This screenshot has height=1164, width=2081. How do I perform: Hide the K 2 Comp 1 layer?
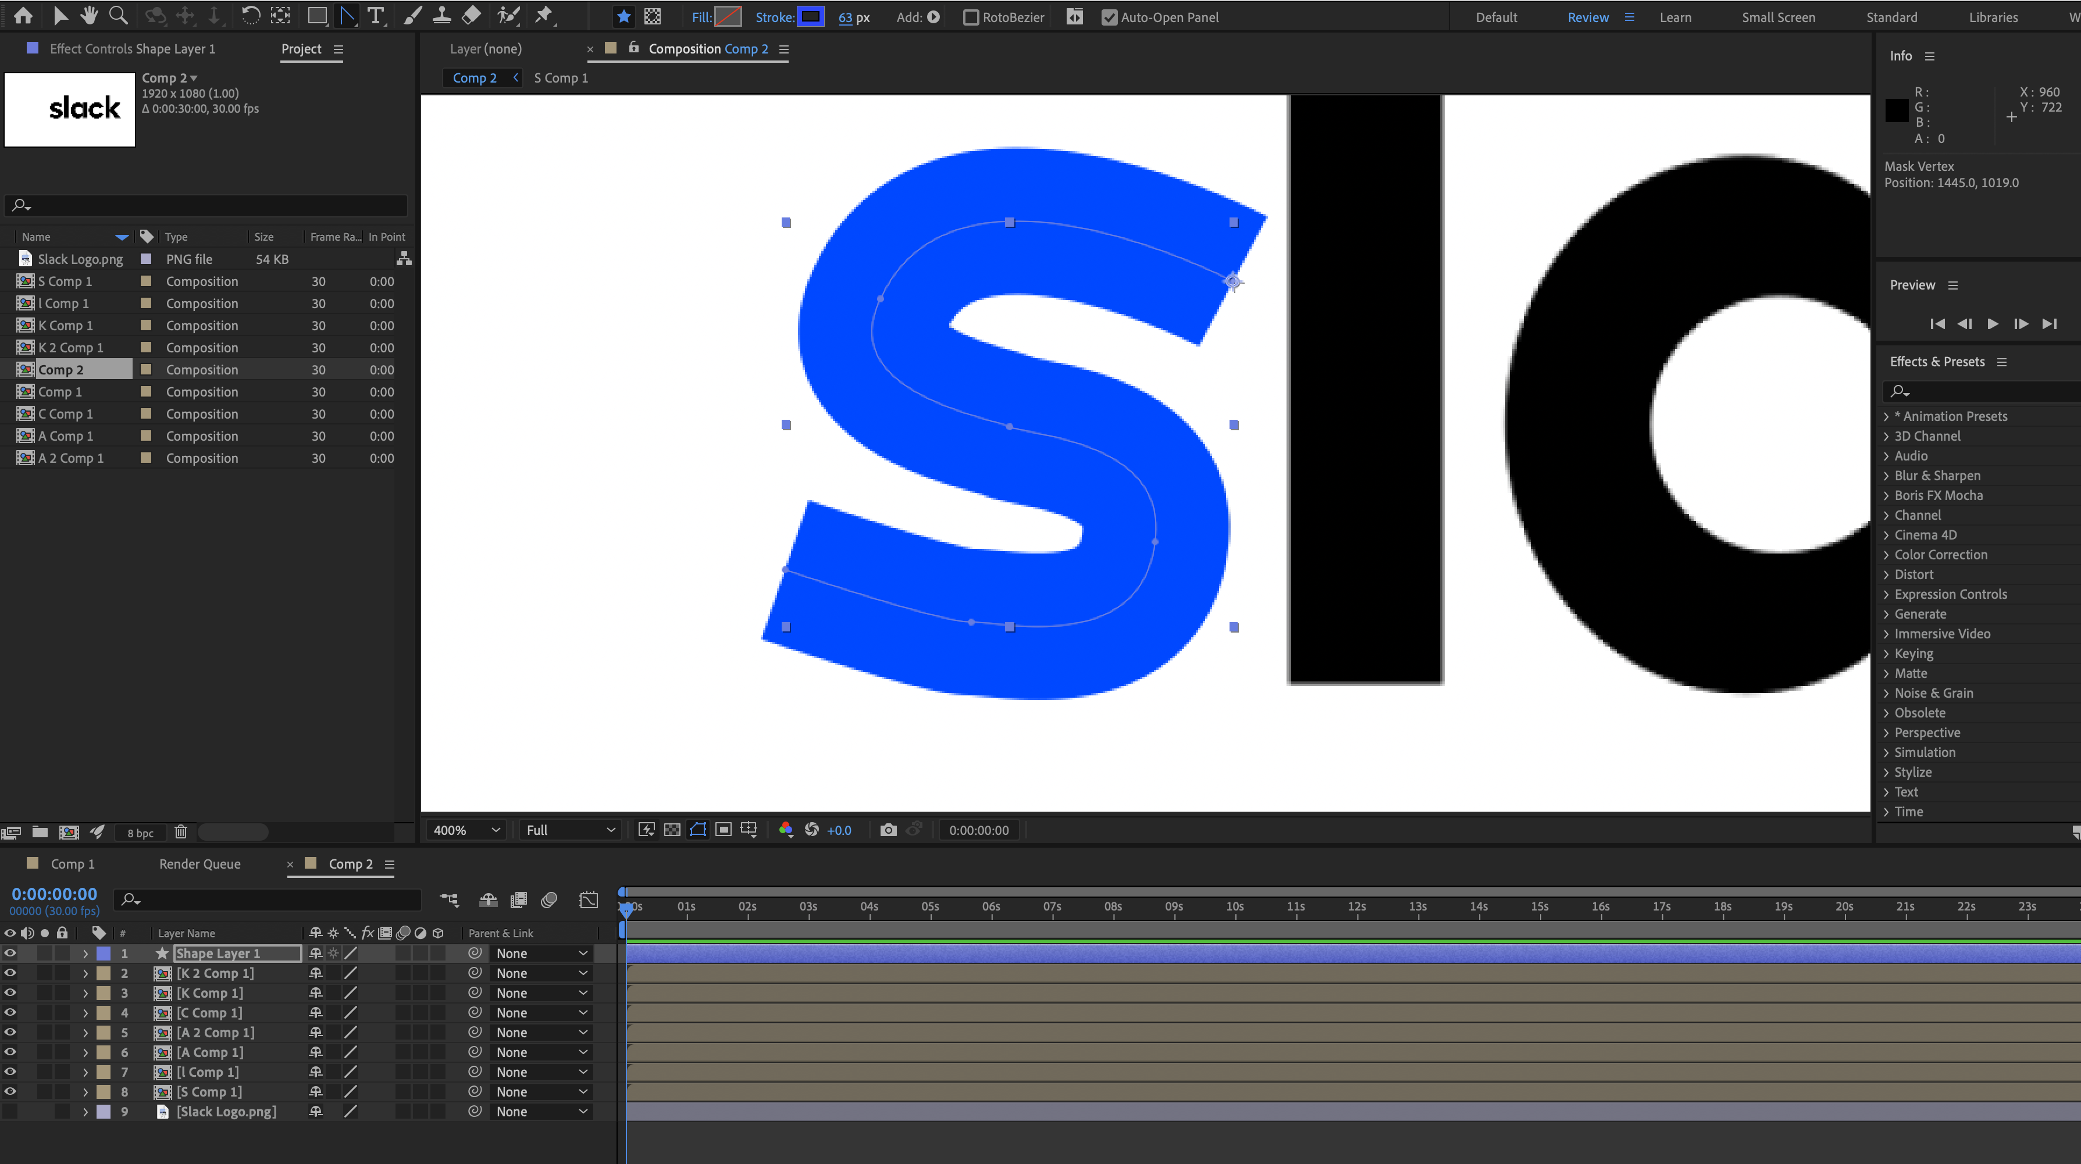pyautogui.click(x=10, y=973)
